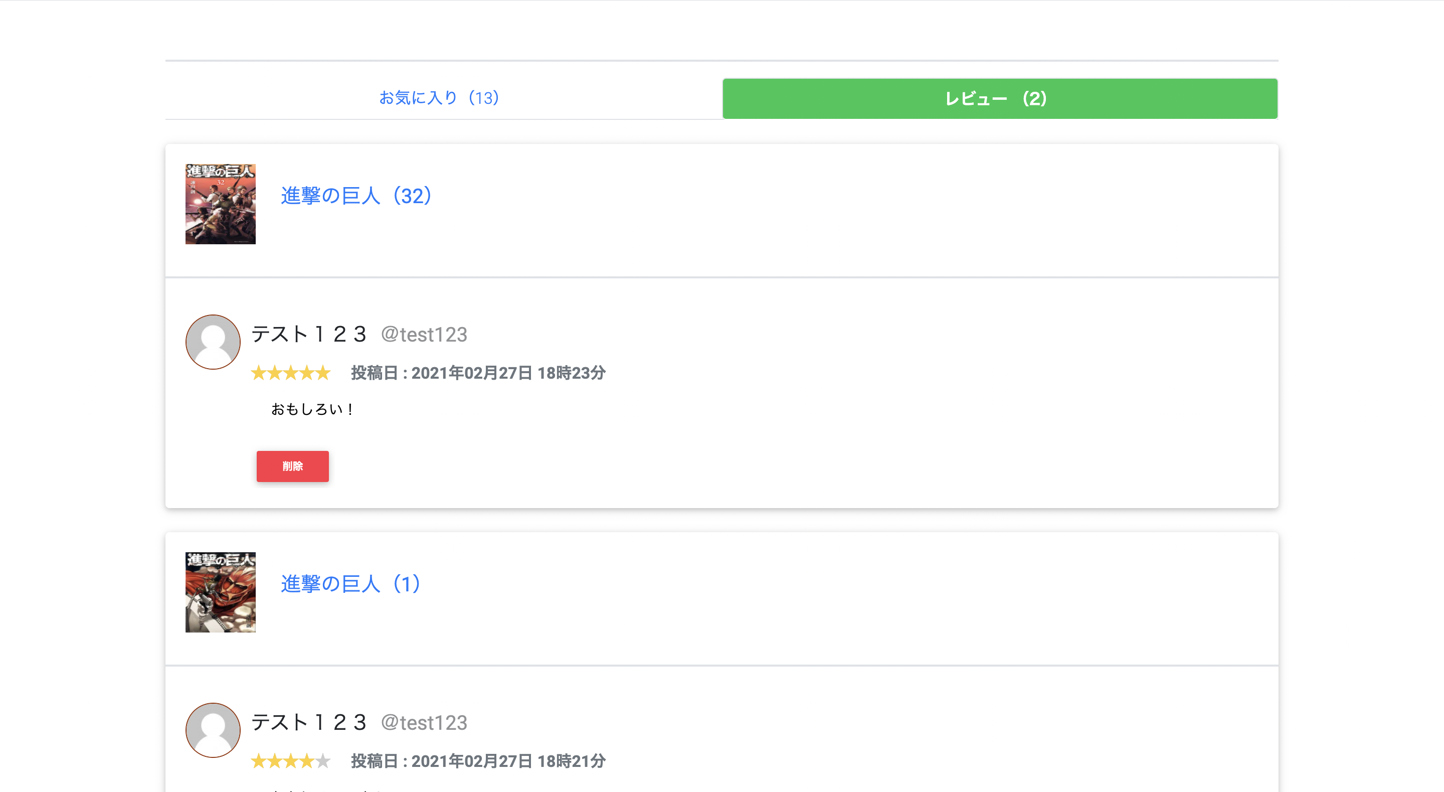Click the grayed fifth star of the bottom rating

click(x=323, y=761)
